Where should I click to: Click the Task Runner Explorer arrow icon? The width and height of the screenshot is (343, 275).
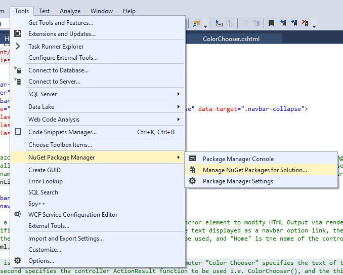point(18,46)
